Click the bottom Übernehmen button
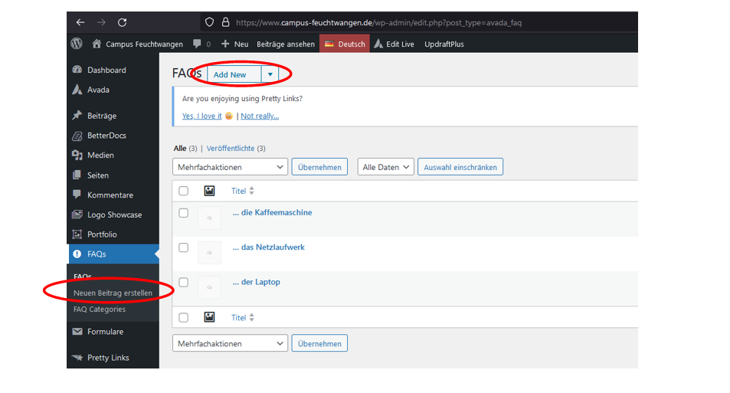This screenshot has width=730, height=393. click(319, 343)
